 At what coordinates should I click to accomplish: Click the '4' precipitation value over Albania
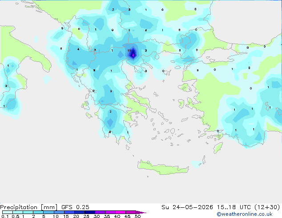(x=78, y=49)
